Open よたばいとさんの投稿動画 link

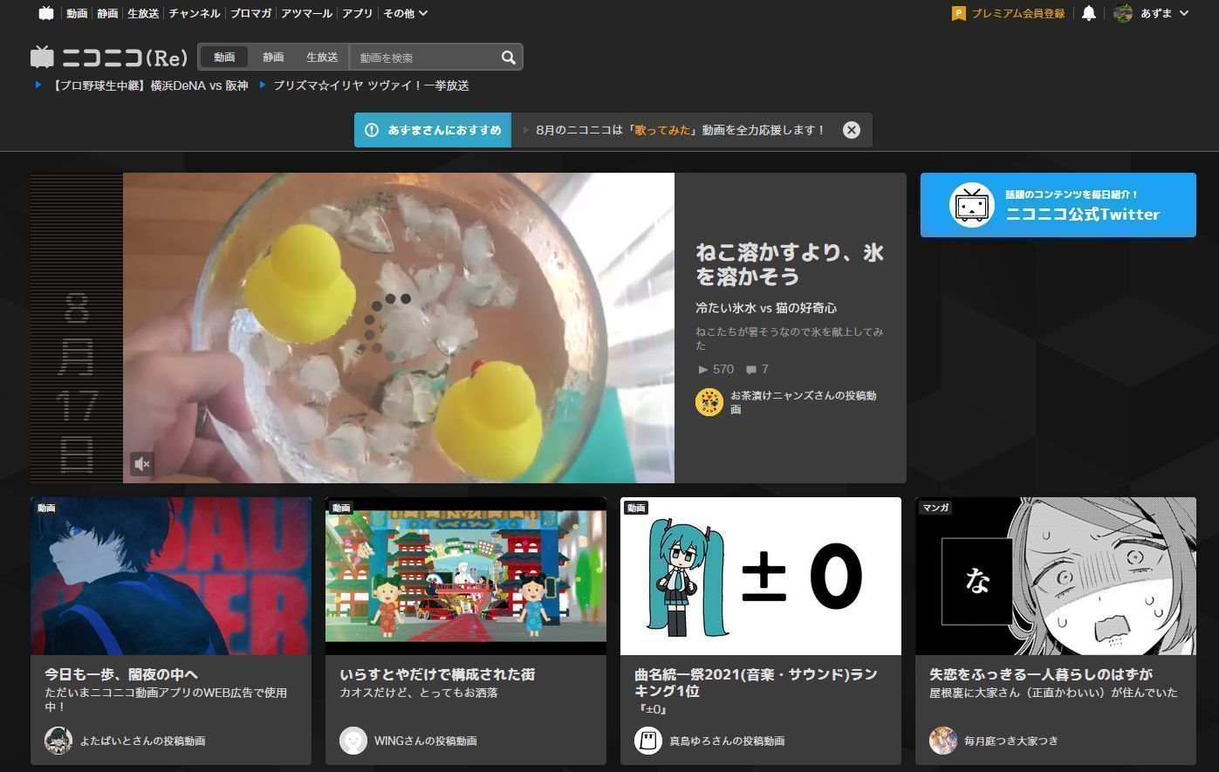click(x=142, y=741)
